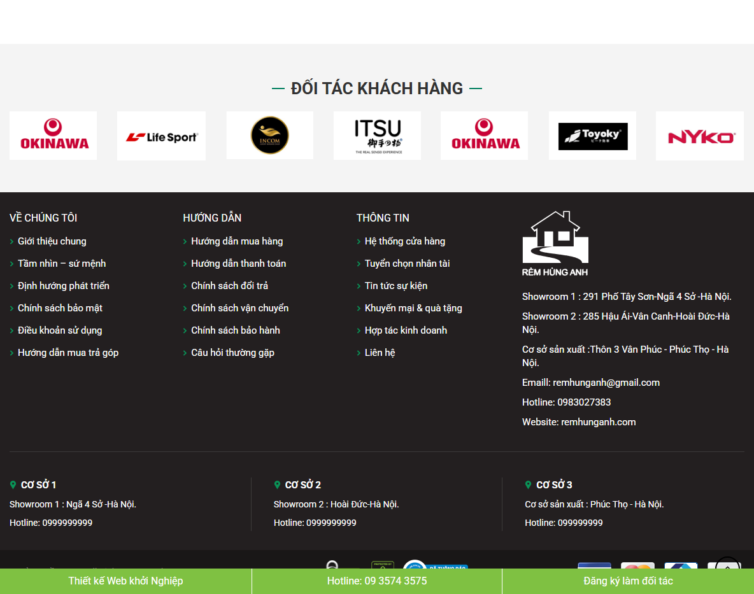
Task: Select Thiết kế Web khởi Nghiệp in green bar
Action: 125,581
